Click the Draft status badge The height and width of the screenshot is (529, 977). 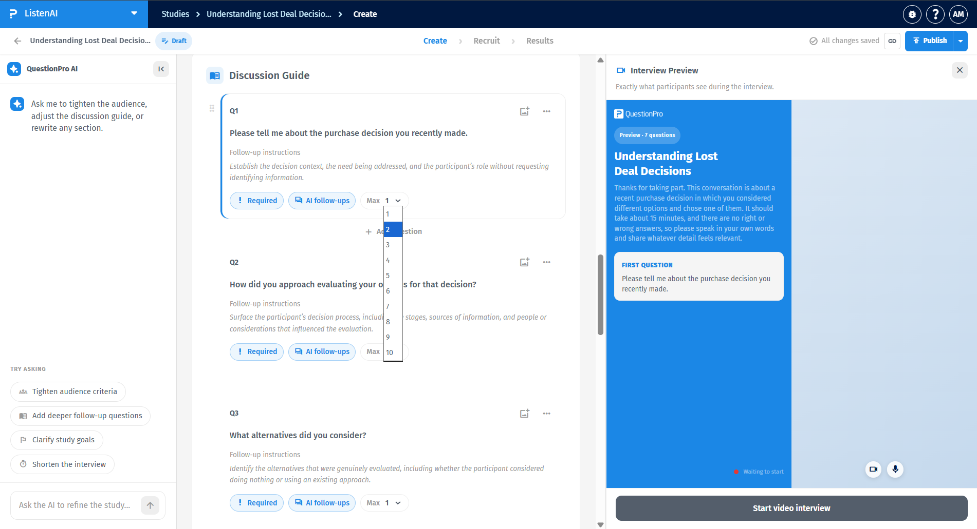pos(174,41)
